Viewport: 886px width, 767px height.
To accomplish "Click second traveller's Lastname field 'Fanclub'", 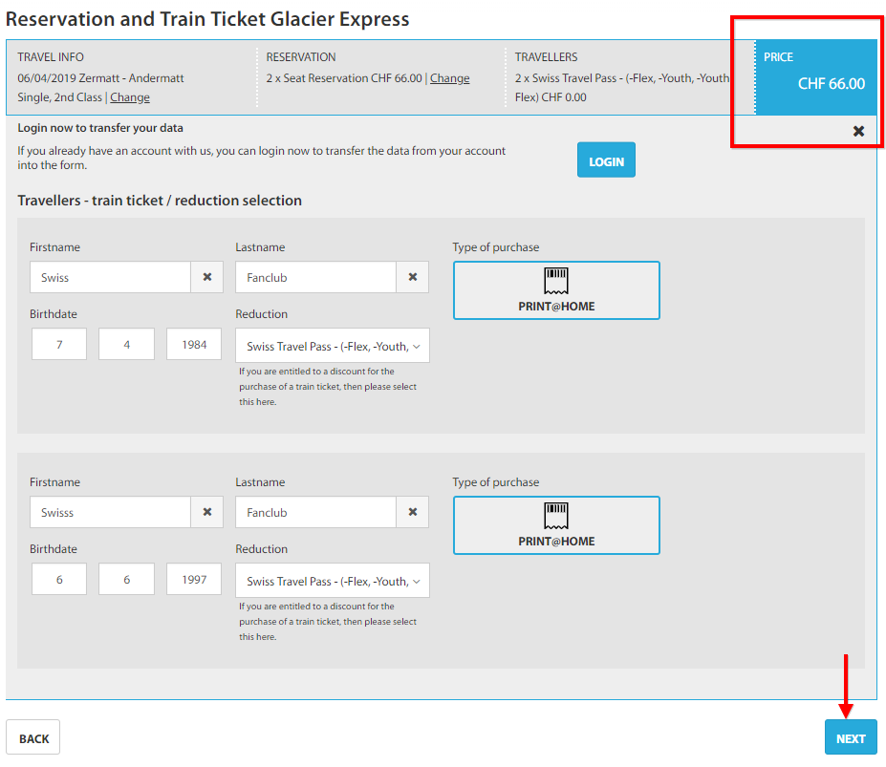I will (x=315, y=512).
